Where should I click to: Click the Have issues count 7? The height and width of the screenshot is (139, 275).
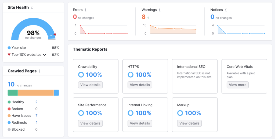[x=37, y=116]
